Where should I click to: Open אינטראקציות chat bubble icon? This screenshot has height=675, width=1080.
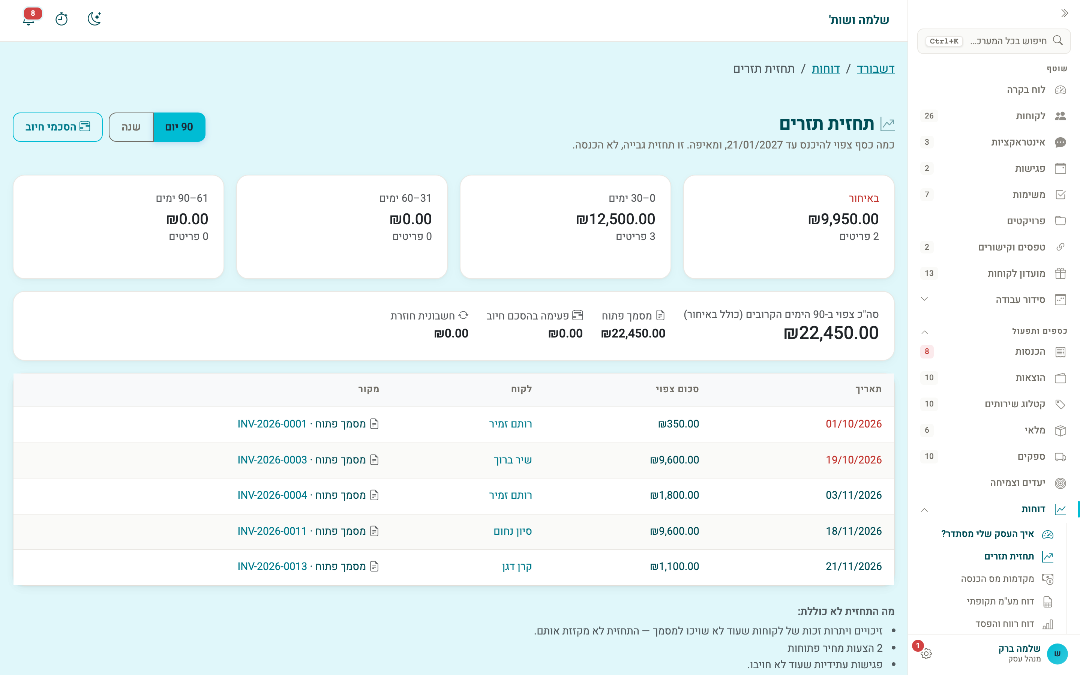1060,142
